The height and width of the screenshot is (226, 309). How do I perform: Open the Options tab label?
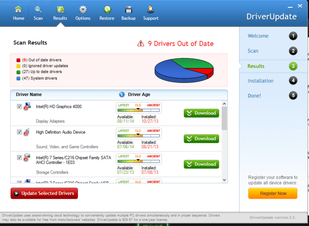pos(83,18)
